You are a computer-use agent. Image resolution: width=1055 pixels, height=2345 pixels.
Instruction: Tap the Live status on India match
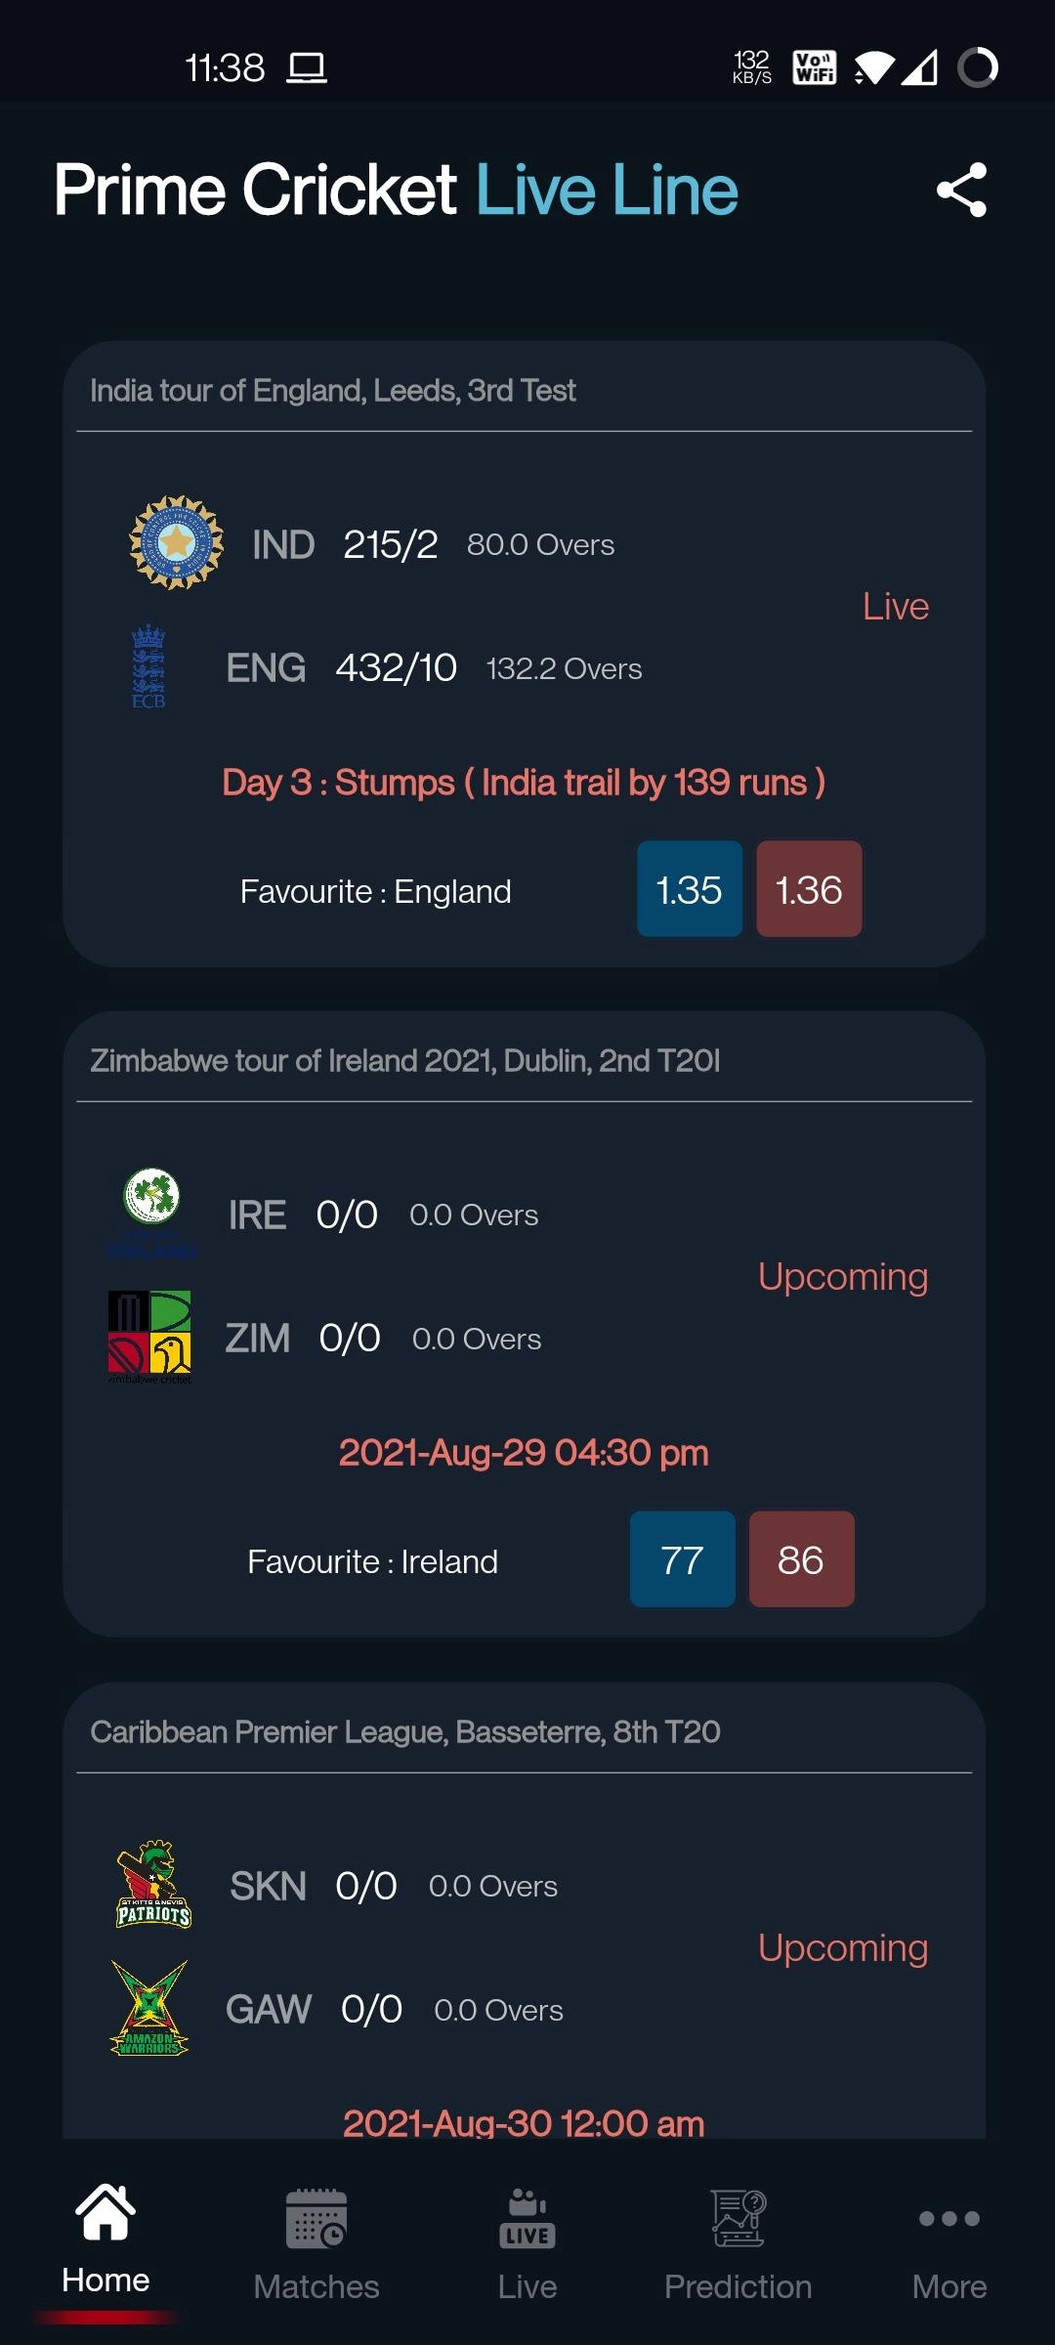[x=895, y=607]
